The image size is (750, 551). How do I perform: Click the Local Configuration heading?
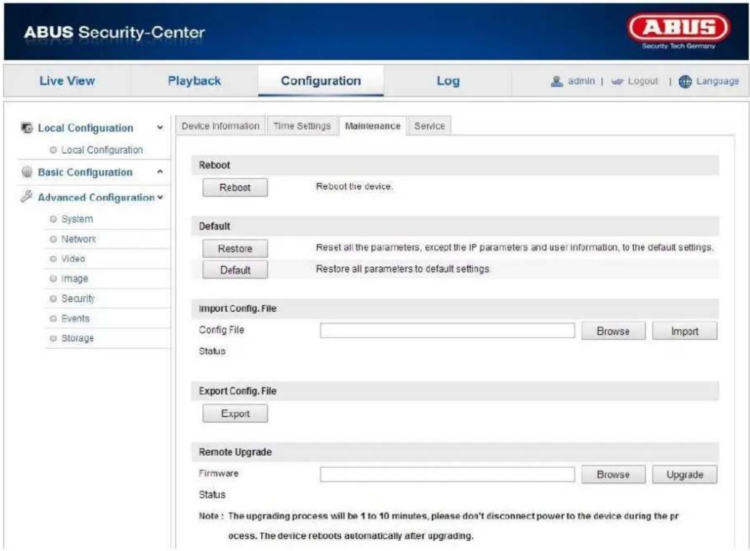coord(85,128)
